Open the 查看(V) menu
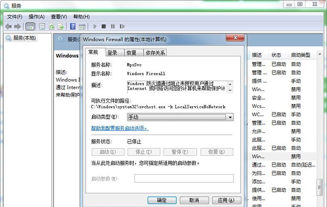 point(59,17)
